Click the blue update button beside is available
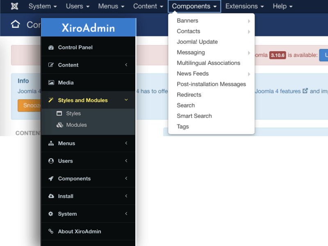The height and width of the screenshot is (246, 328). (323, 55)
